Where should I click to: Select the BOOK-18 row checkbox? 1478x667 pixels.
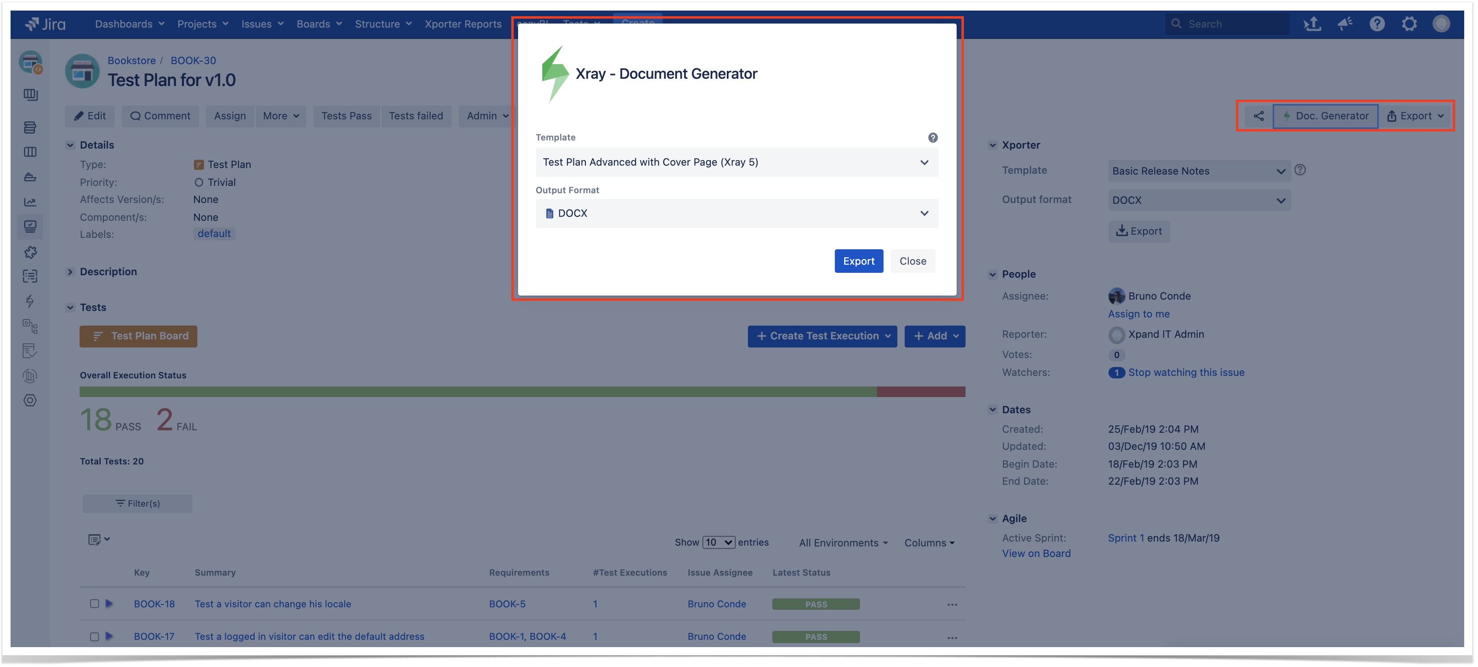point(94,603)
